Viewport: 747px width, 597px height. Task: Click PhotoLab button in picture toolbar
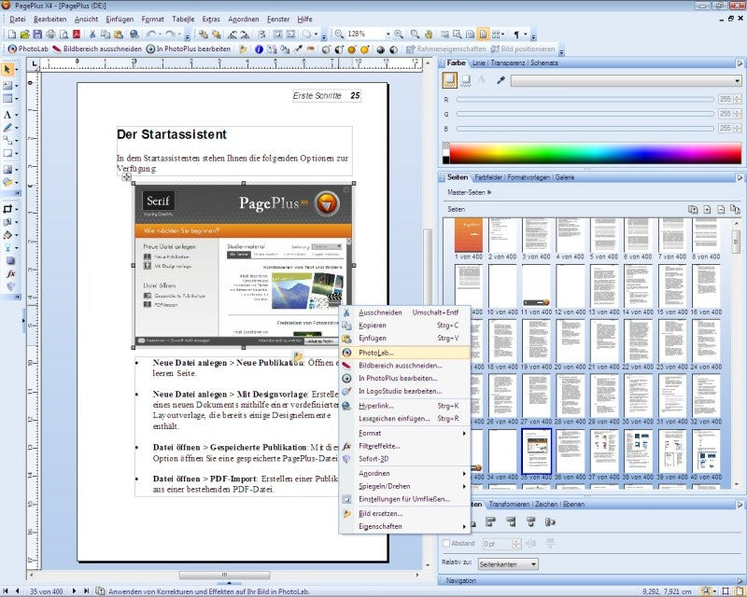28,49
